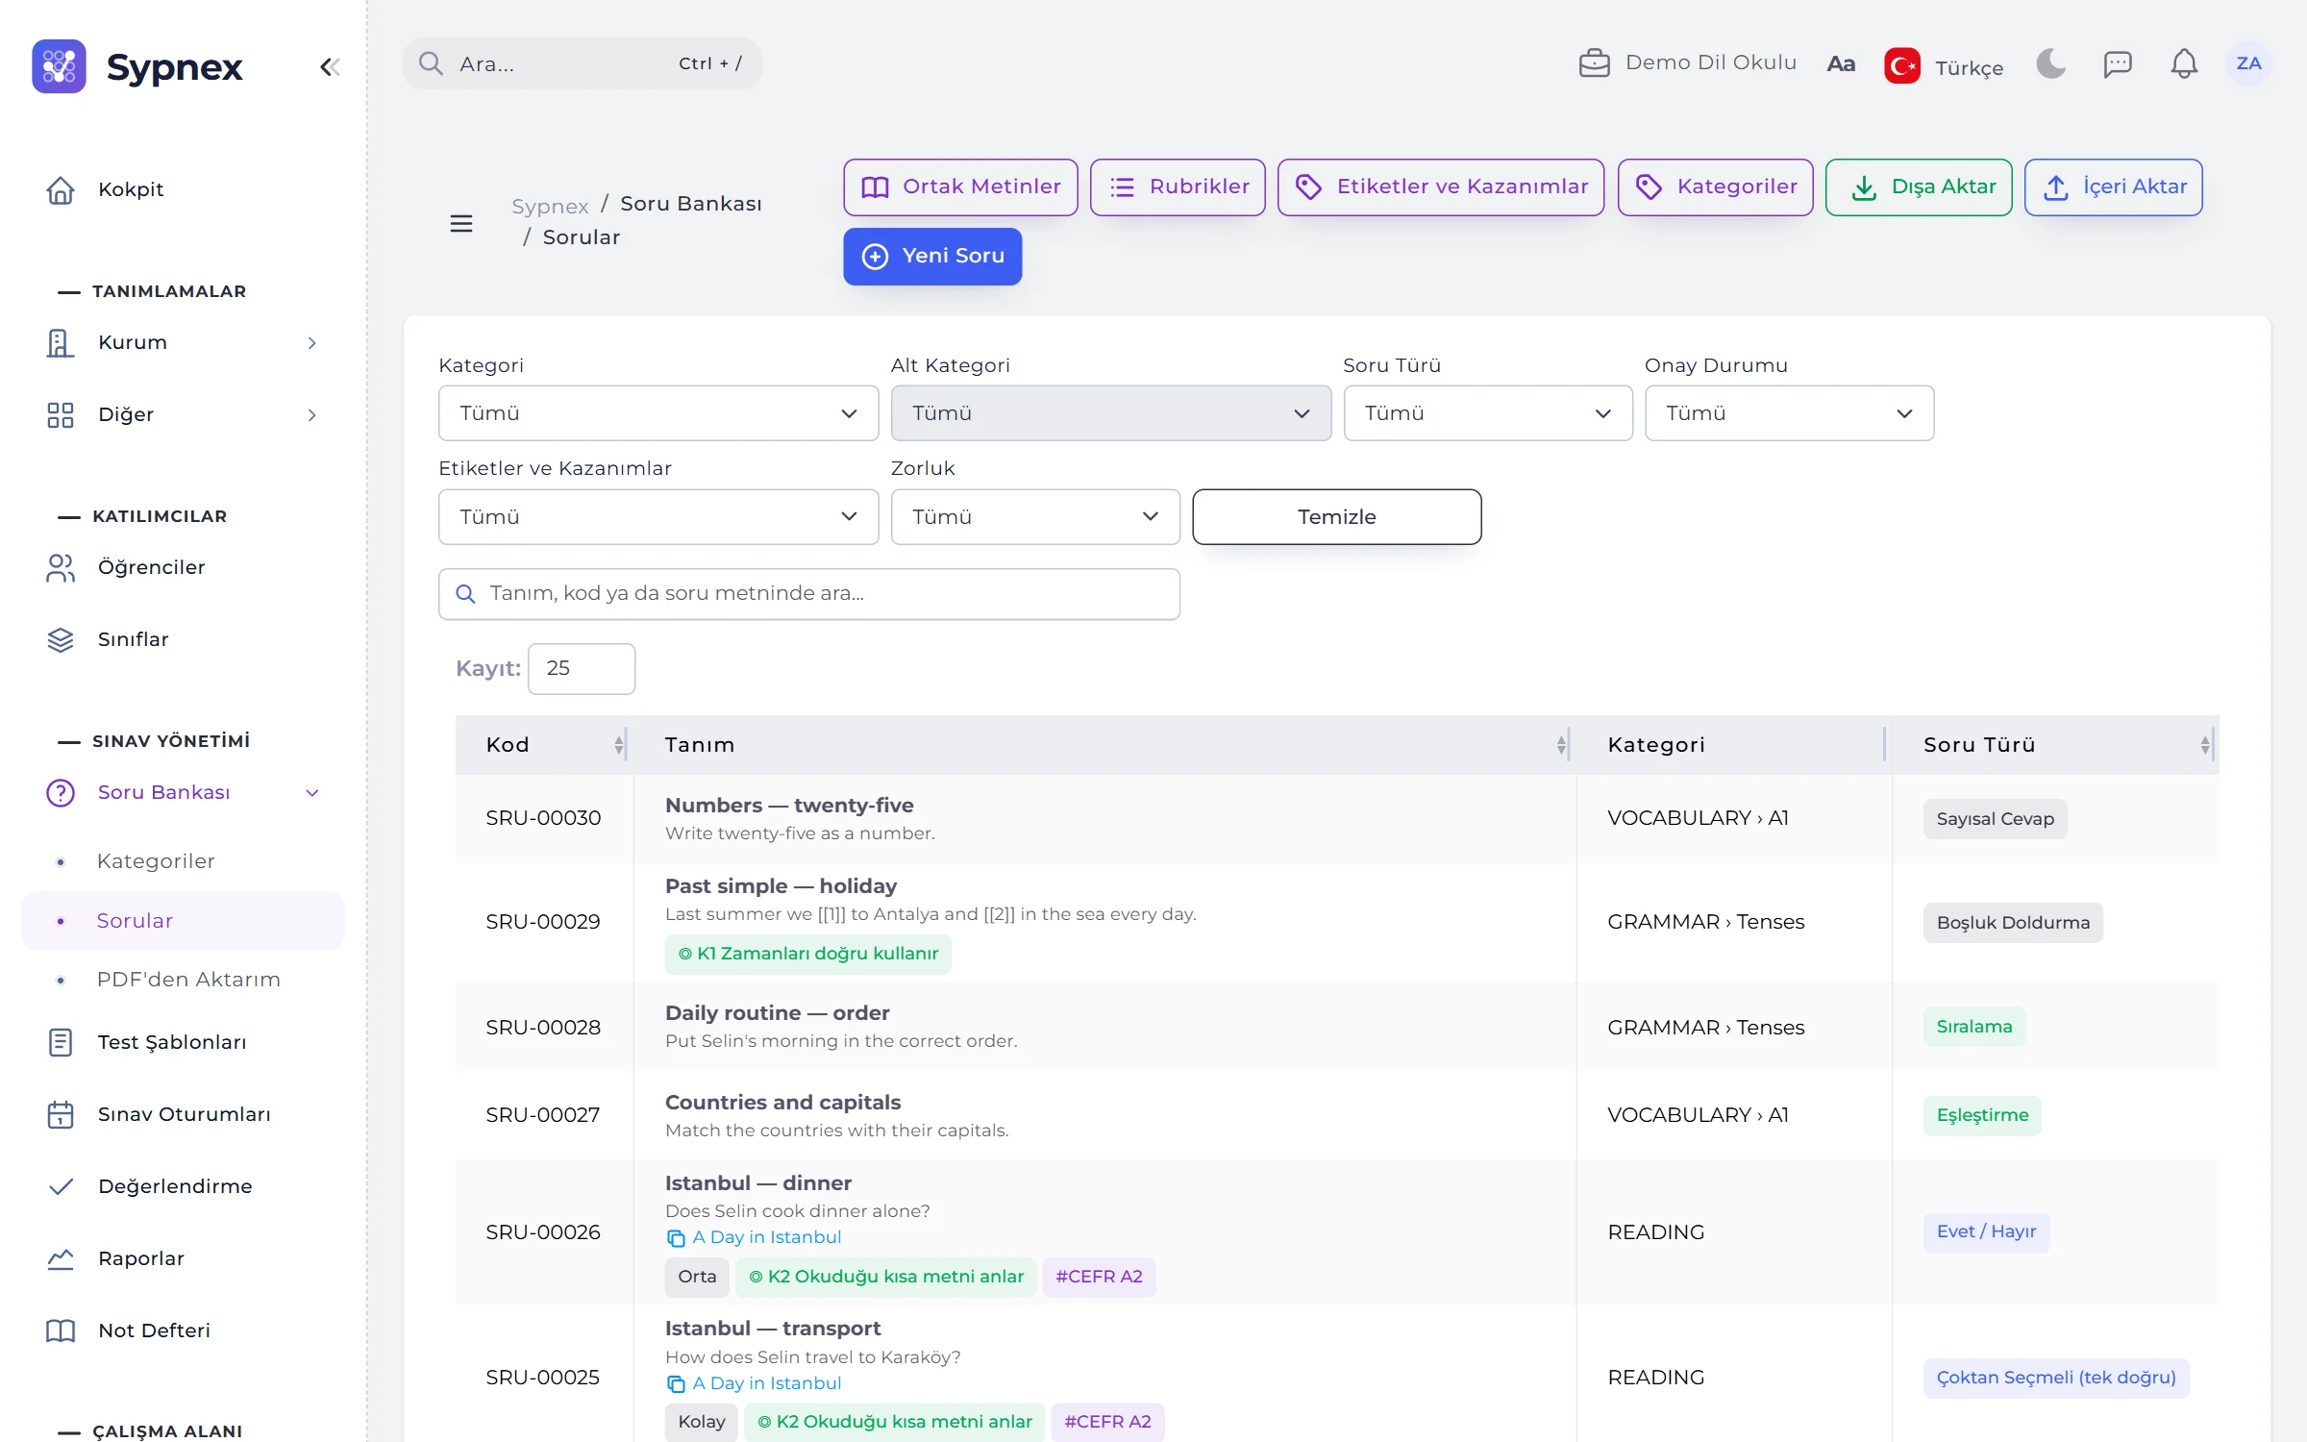The height and width of the screenshot is (1442, 2307).
Task: Change font size with Aa icon
Action: [x=1841, y=64]
